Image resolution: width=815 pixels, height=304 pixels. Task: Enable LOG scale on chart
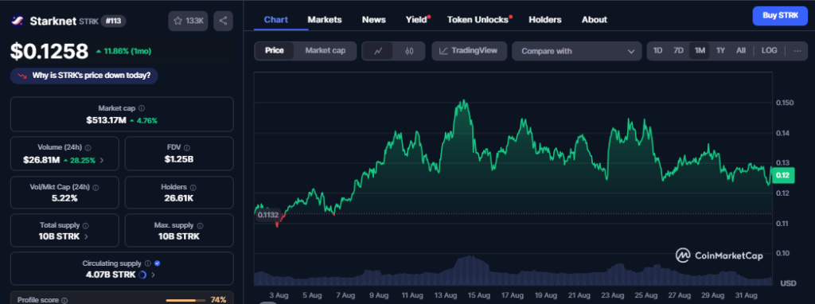tap(770, 51)
